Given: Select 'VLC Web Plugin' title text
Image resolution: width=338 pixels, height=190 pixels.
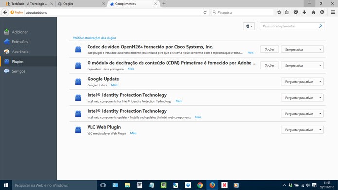Looking at the screenshot, I should tap(104, 127).
